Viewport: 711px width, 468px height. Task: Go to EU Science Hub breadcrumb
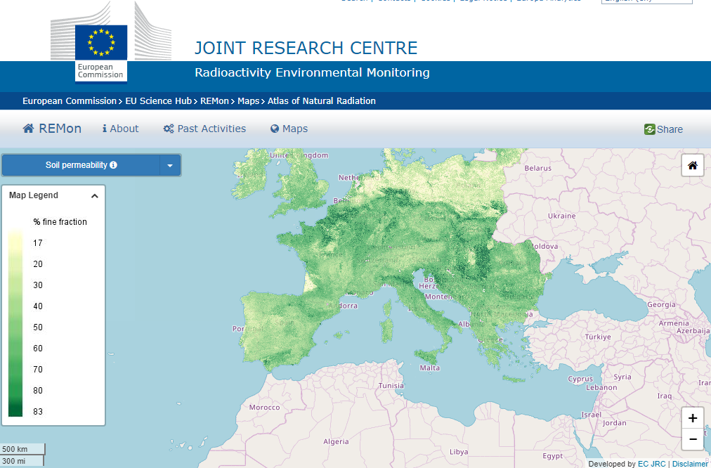[x=158, y=101]
